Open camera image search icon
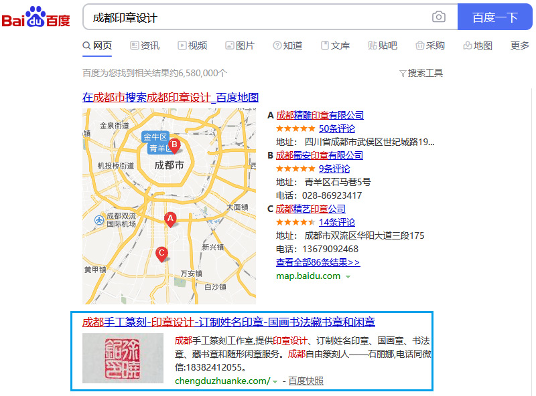Image resolution: width=536 pixels, height=396 pixels. click(x=439, y=17)
